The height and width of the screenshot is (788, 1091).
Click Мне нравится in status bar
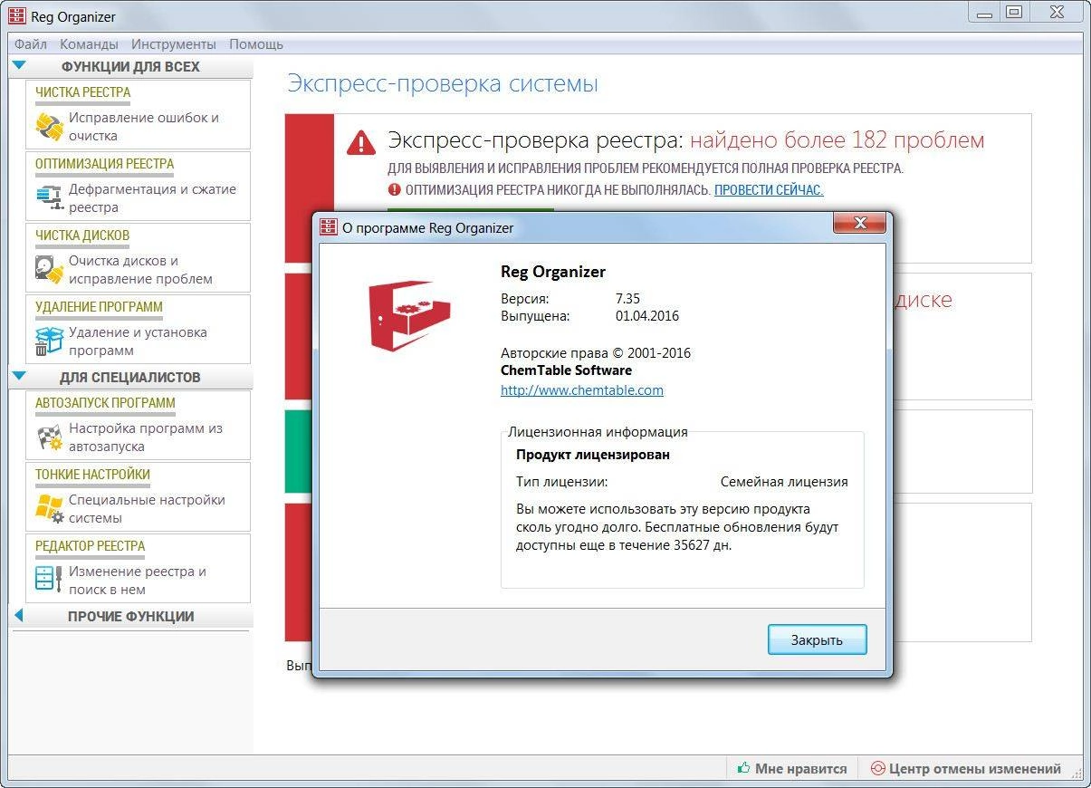click(792, 768)
